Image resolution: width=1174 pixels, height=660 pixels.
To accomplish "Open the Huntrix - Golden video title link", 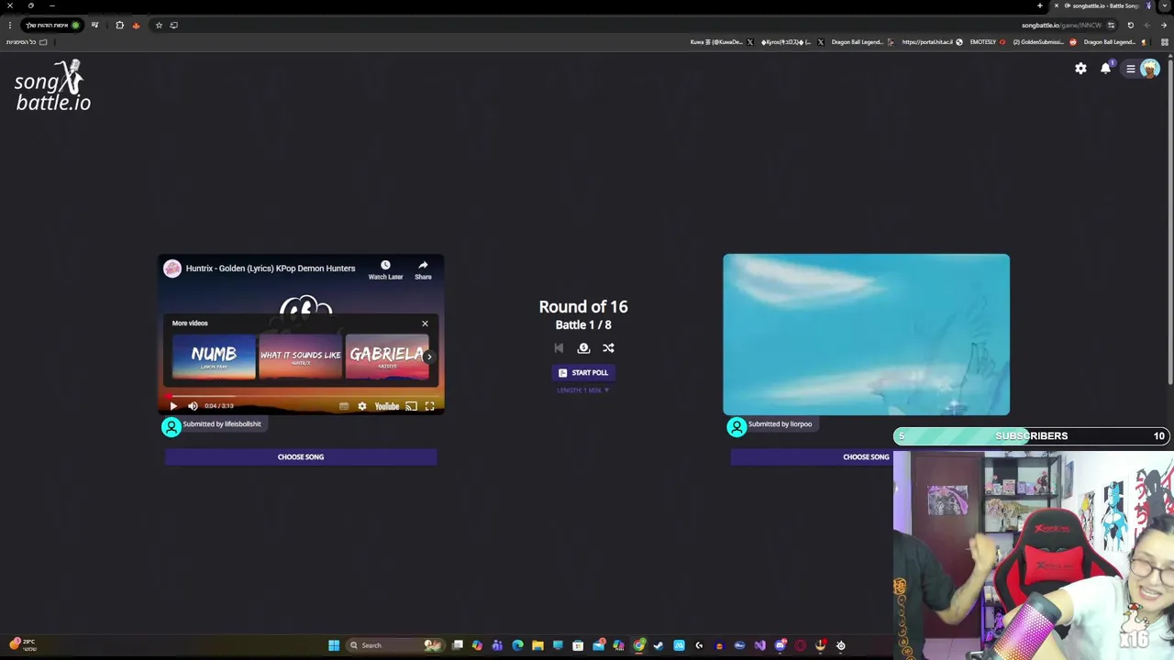I will pos(271,269).
